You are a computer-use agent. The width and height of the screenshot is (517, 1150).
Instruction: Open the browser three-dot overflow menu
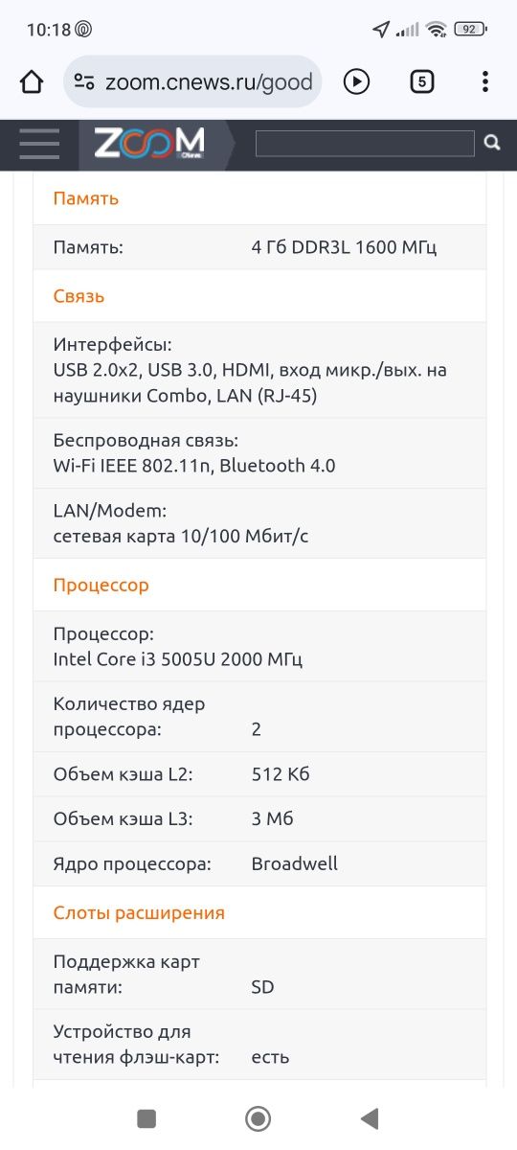coord(485,81)
